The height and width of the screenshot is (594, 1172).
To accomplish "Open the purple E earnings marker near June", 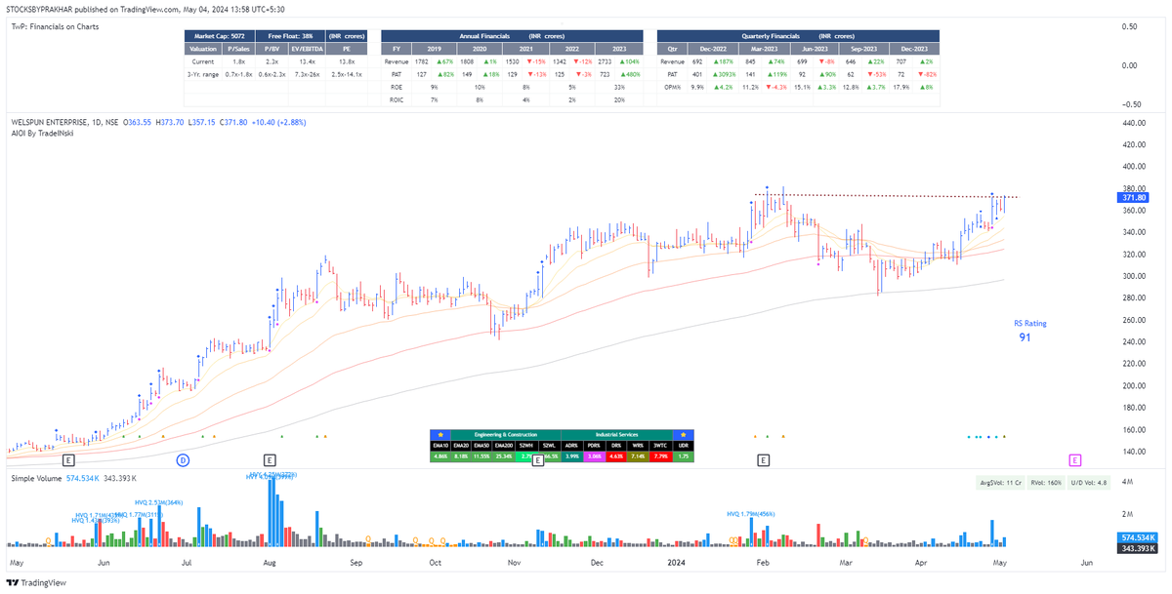I will pos(1075,459).
